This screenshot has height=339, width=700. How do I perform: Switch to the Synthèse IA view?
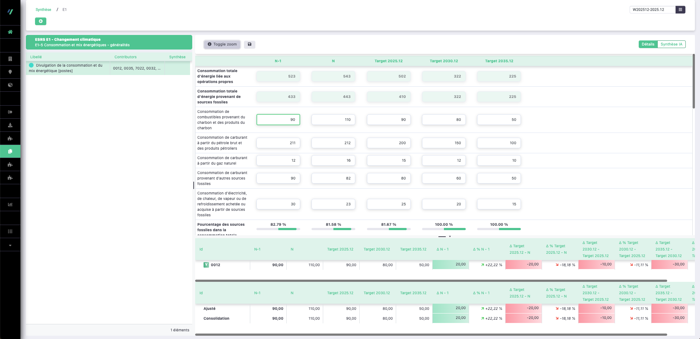[671, 44]
